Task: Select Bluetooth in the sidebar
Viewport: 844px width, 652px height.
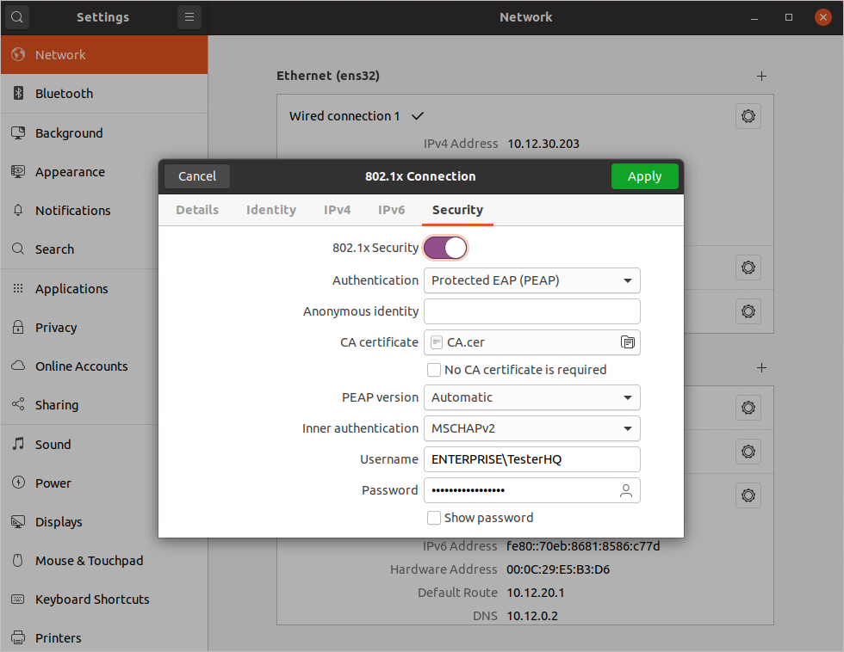Action: coord(64,94)
